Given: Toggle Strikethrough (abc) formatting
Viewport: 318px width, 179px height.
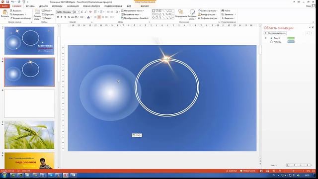Looking at the screenshot, I should coord(73,17).
